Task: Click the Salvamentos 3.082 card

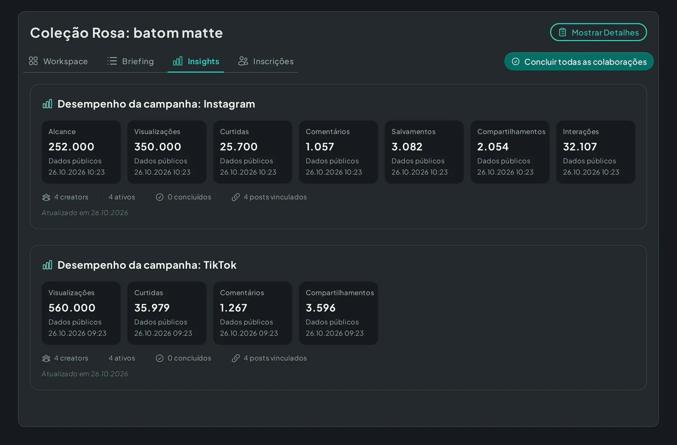Action: pyautogui.click(x=424, y=152)
